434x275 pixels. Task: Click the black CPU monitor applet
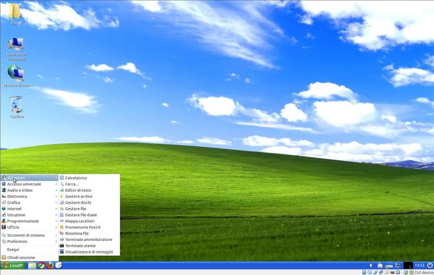click(x=408, y=265)
